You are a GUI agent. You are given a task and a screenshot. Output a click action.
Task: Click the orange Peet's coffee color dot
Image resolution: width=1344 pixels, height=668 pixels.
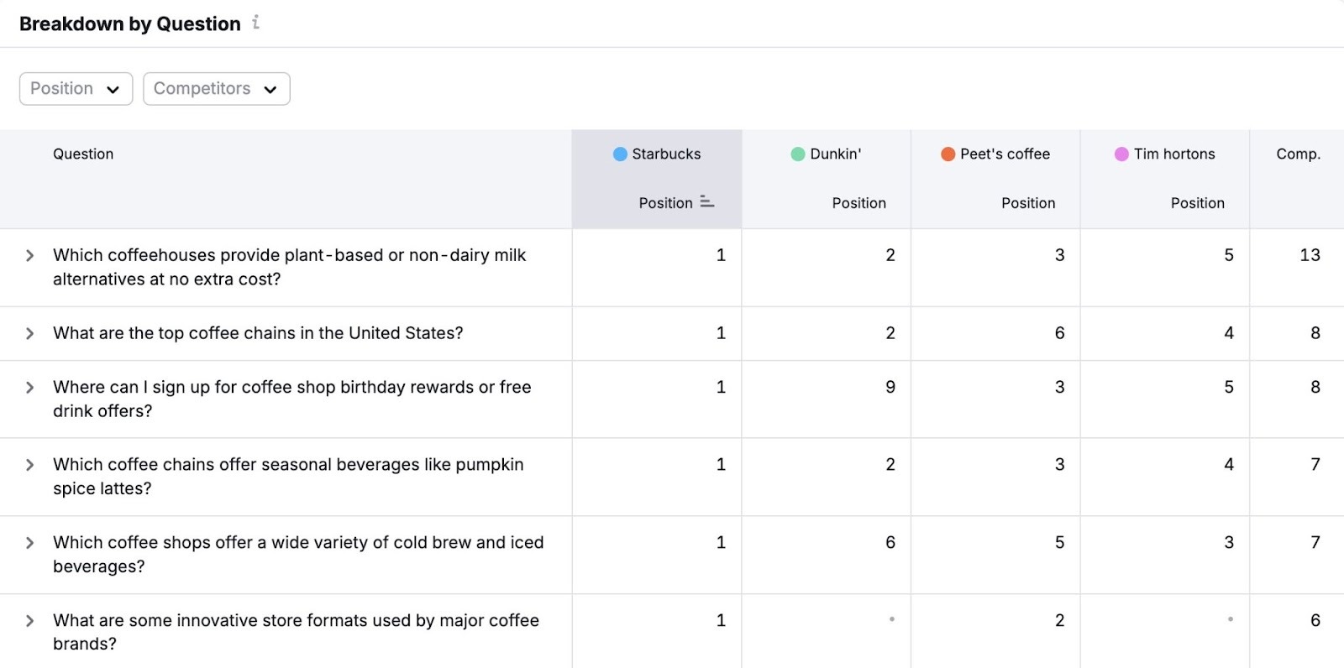[948, 154]
